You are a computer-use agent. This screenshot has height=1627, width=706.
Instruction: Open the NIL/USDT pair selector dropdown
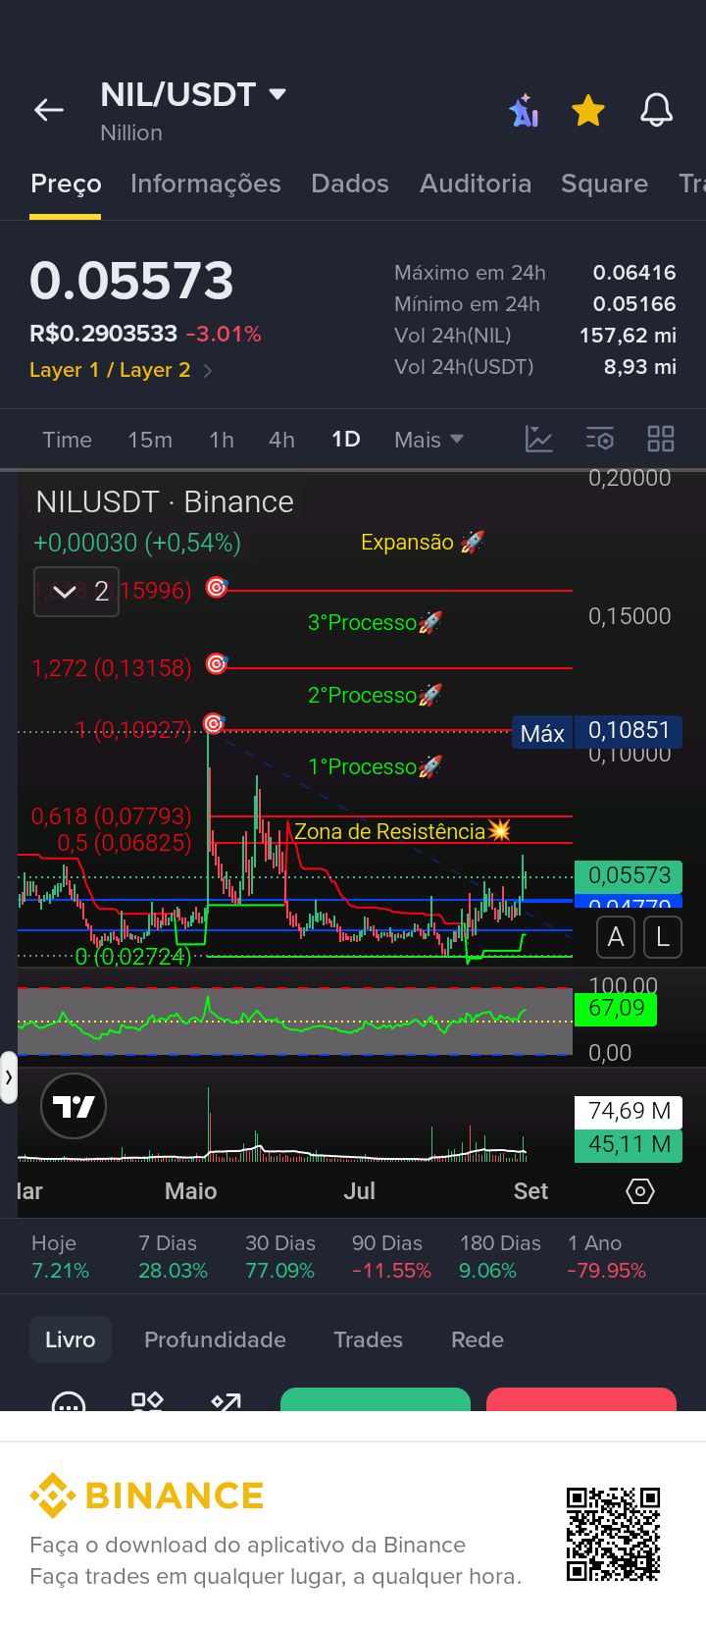[x=193, y=94]
